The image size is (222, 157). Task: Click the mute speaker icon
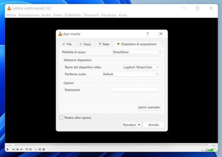click(202, 150)
